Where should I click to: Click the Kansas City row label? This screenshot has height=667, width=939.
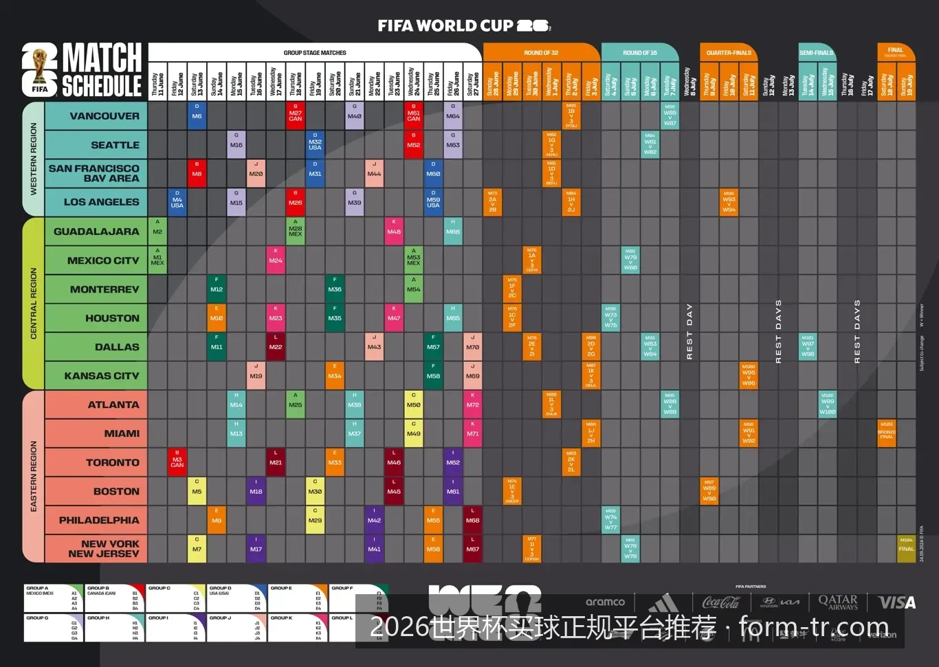tap(96, 376)
